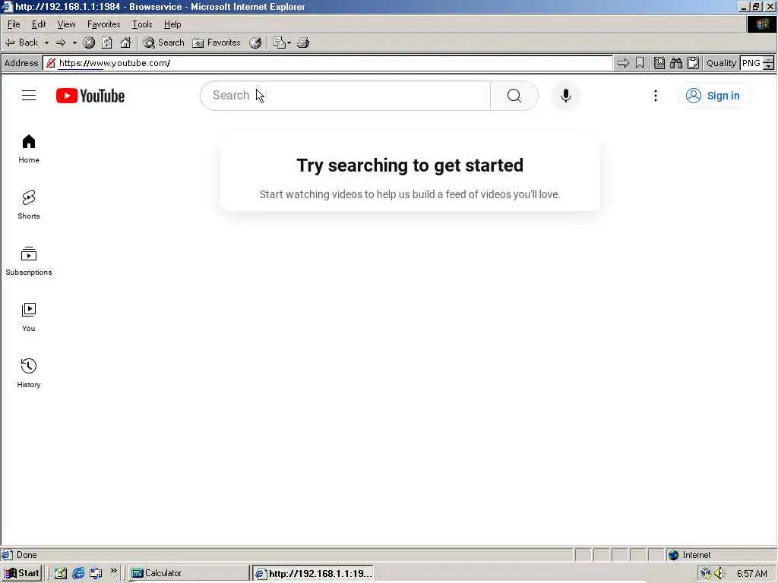The height and width of the screenshot is (583, 778).
Task: Click the bookmark icon beside address bar
Action: (x=640, y=63)
